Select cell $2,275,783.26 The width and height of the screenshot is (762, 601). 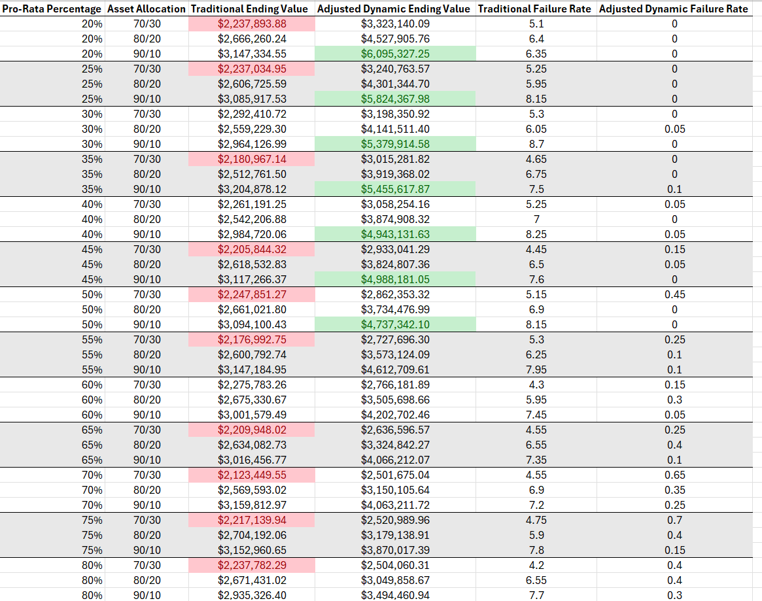click(251, 385)
